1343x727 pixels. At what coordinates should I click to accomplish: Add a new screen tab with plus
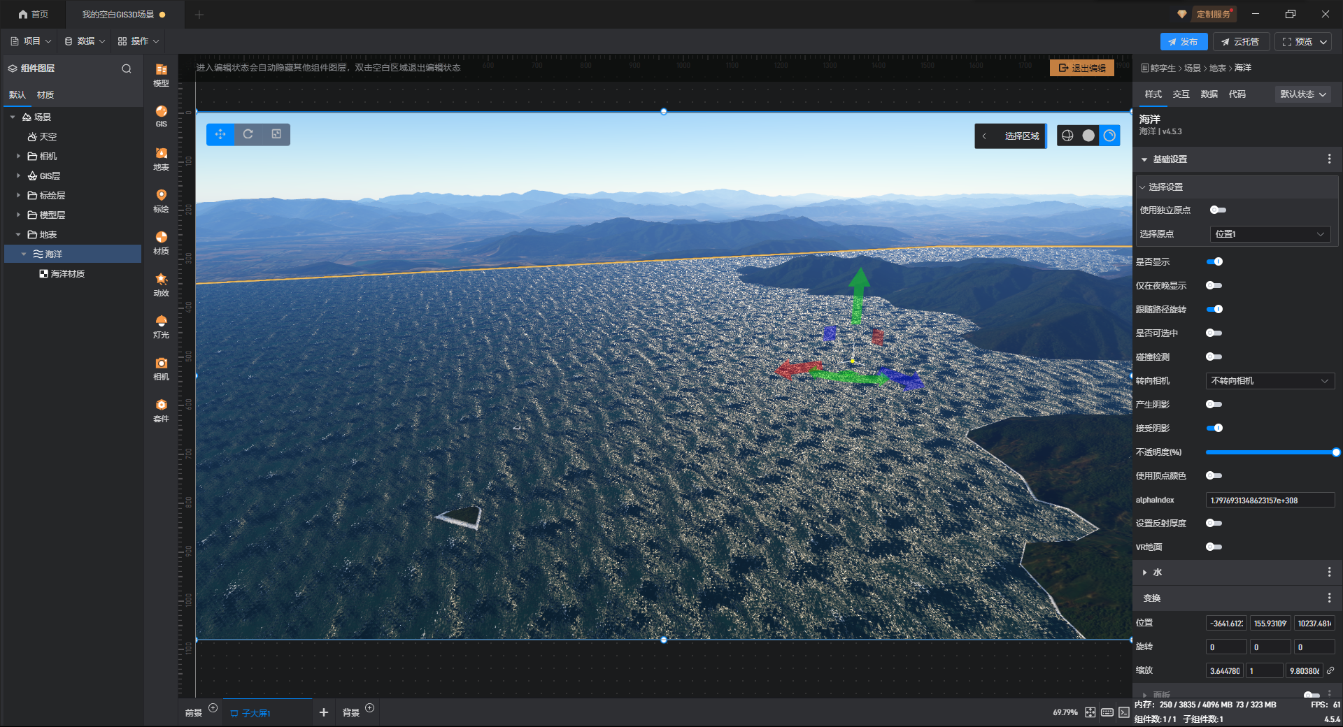click(324, 712)
